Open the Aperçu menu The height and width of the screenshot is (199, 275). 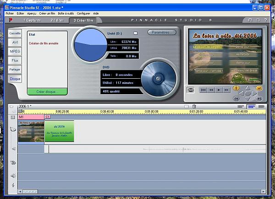[32, 13]
